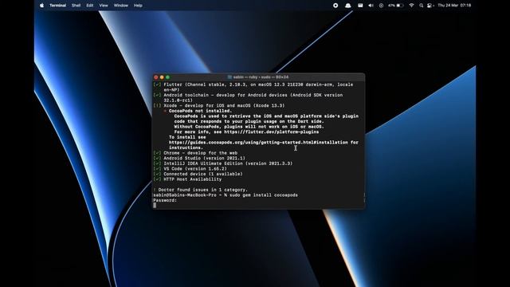
Task: Open Spotlight search
Action: (x=422, y=6)
